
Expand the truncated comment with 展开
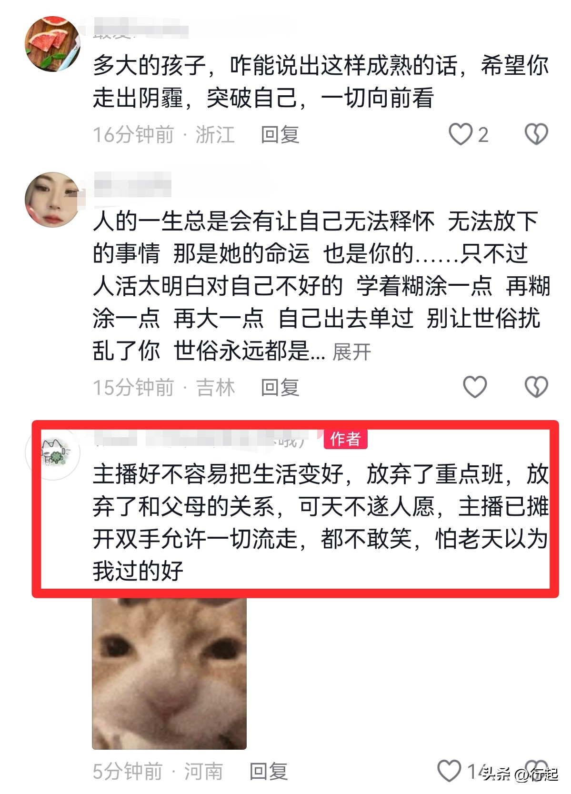351,352
